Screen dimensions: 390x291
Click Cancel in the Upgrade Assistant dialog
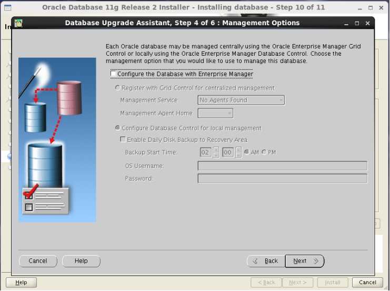38,261
